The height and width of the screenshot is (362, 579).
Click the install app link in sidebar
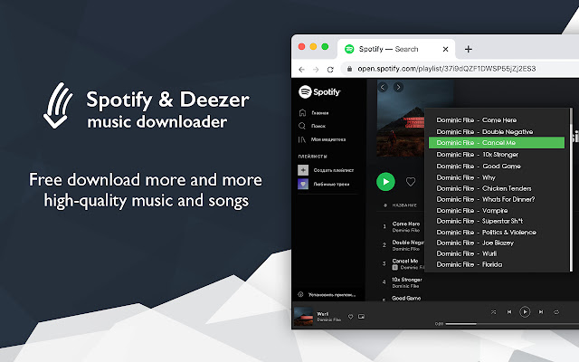(x=332, y=295)
